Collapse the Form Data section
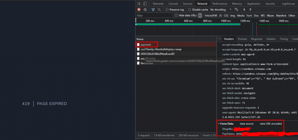Image resolution: width=298 pixels, height=140 pixels. [x=219, y=124]
